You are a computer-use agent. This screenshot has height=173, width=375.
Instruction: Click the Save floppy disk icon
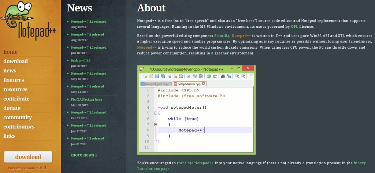157,76
